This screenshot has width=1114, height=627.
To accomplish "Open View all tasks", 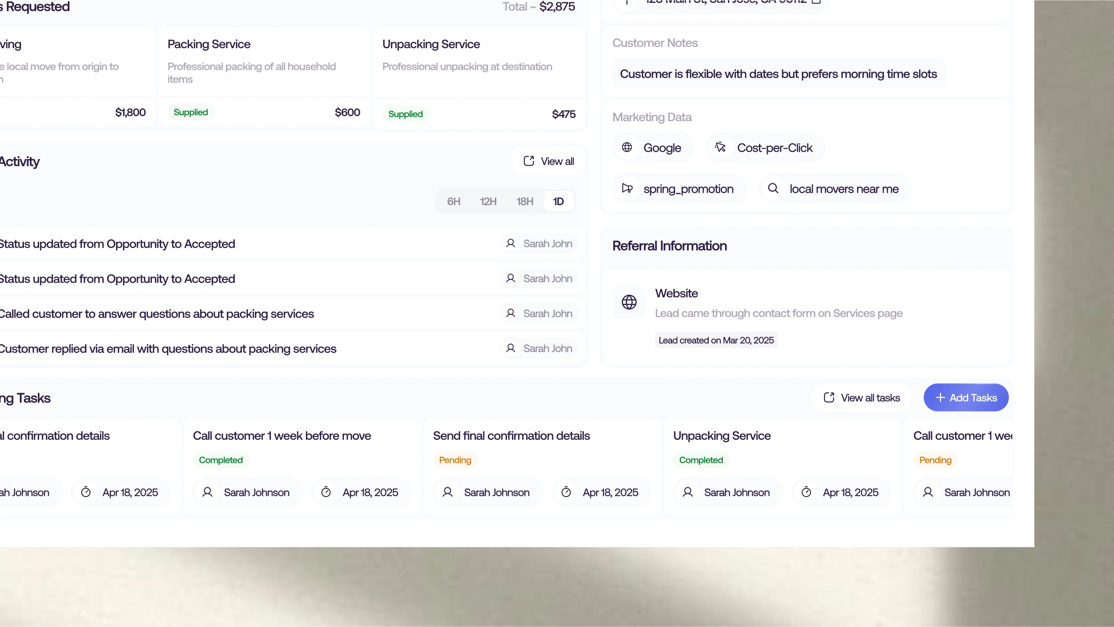I will (x=861, y=398).
